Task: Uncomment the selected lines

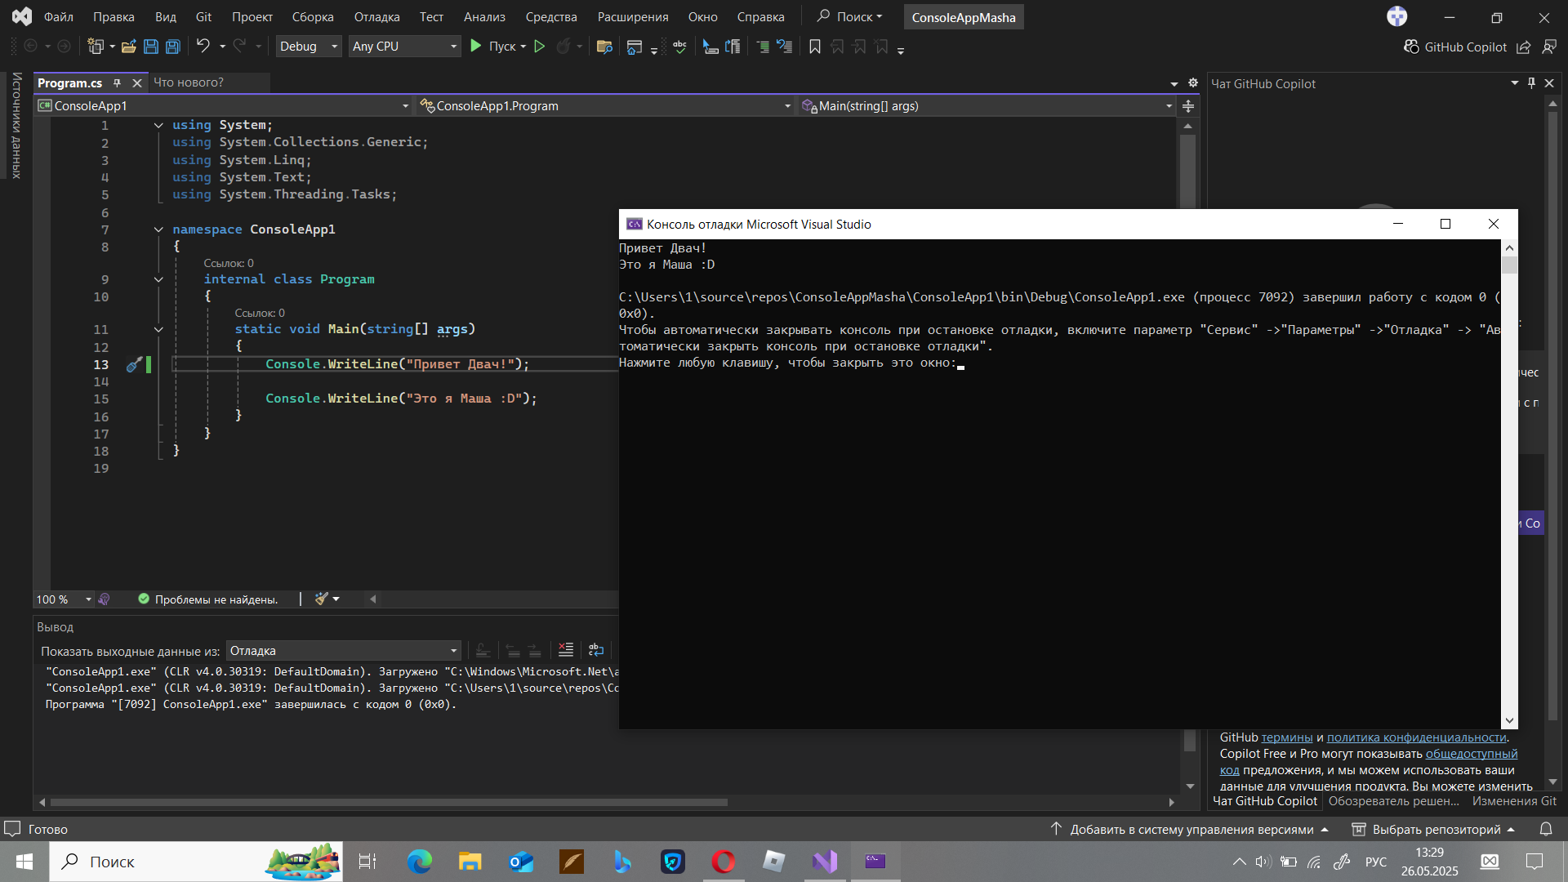Action: (785, 47)
